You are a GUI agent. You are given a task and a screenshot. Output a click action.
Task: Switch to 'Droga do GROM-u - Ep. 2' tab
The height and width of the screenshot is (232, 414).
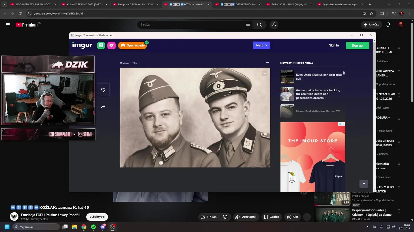[135, 5]
